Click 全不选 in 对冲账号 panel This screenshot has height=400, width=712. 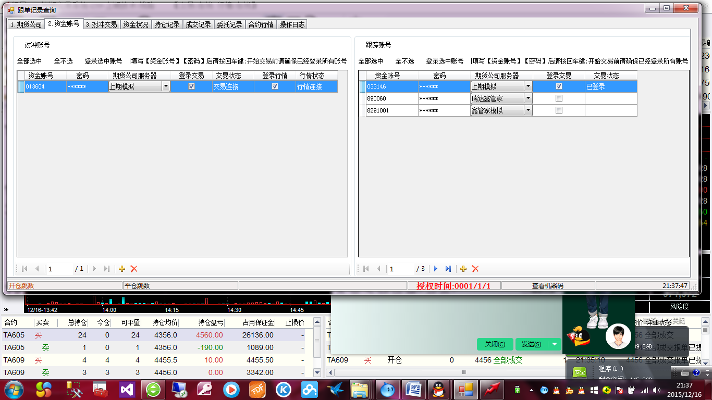[64, 61]
